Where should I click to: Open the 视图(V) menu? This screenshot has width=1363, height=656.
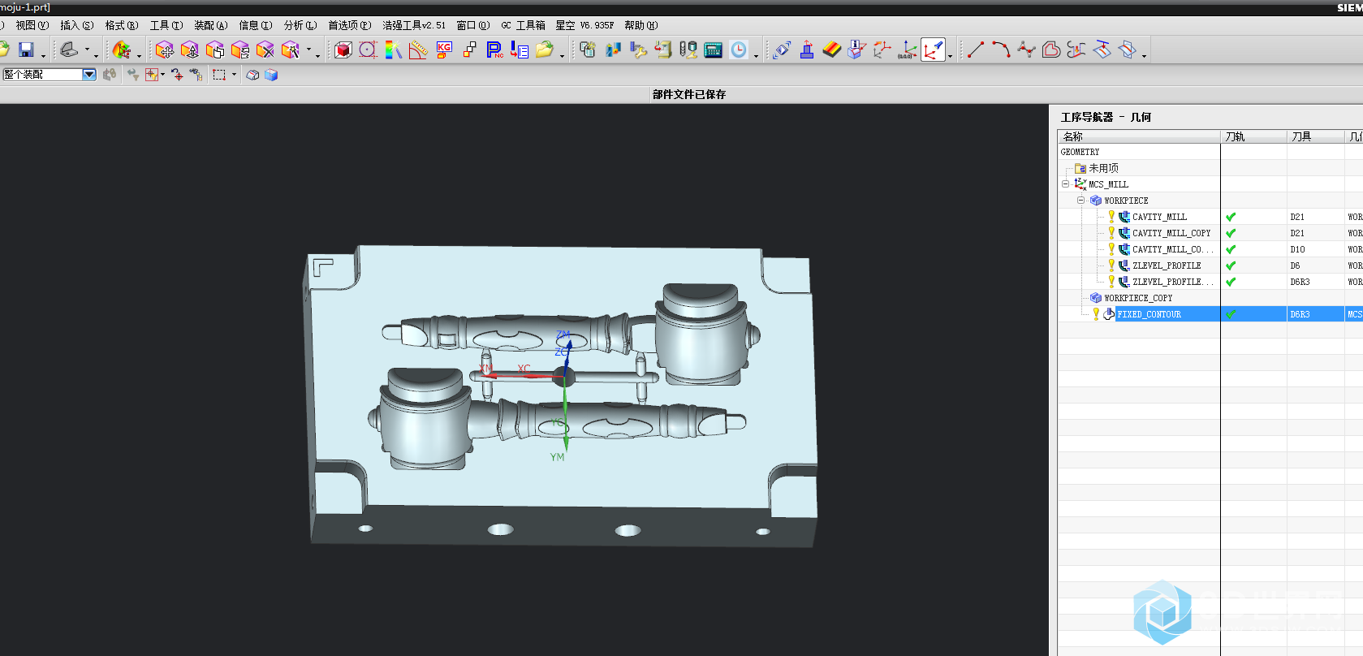(x=32, y=25)
